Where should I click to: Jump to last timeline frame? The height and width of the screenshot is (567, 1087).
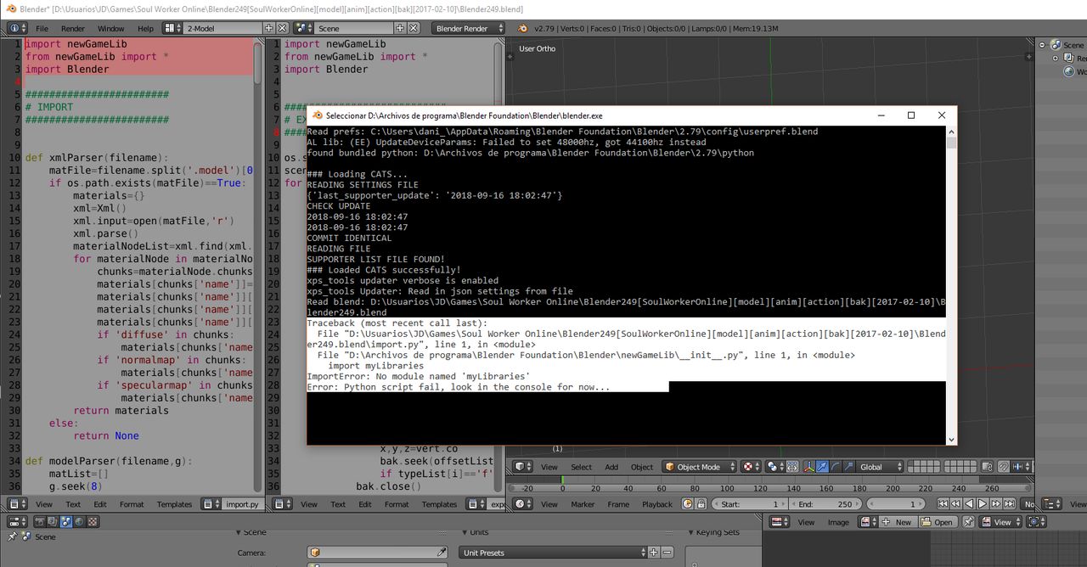1009,503
